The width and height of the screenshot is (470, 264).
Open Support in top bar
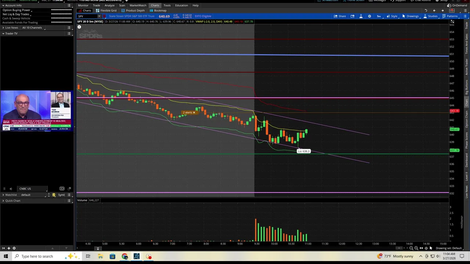[398, 1]
